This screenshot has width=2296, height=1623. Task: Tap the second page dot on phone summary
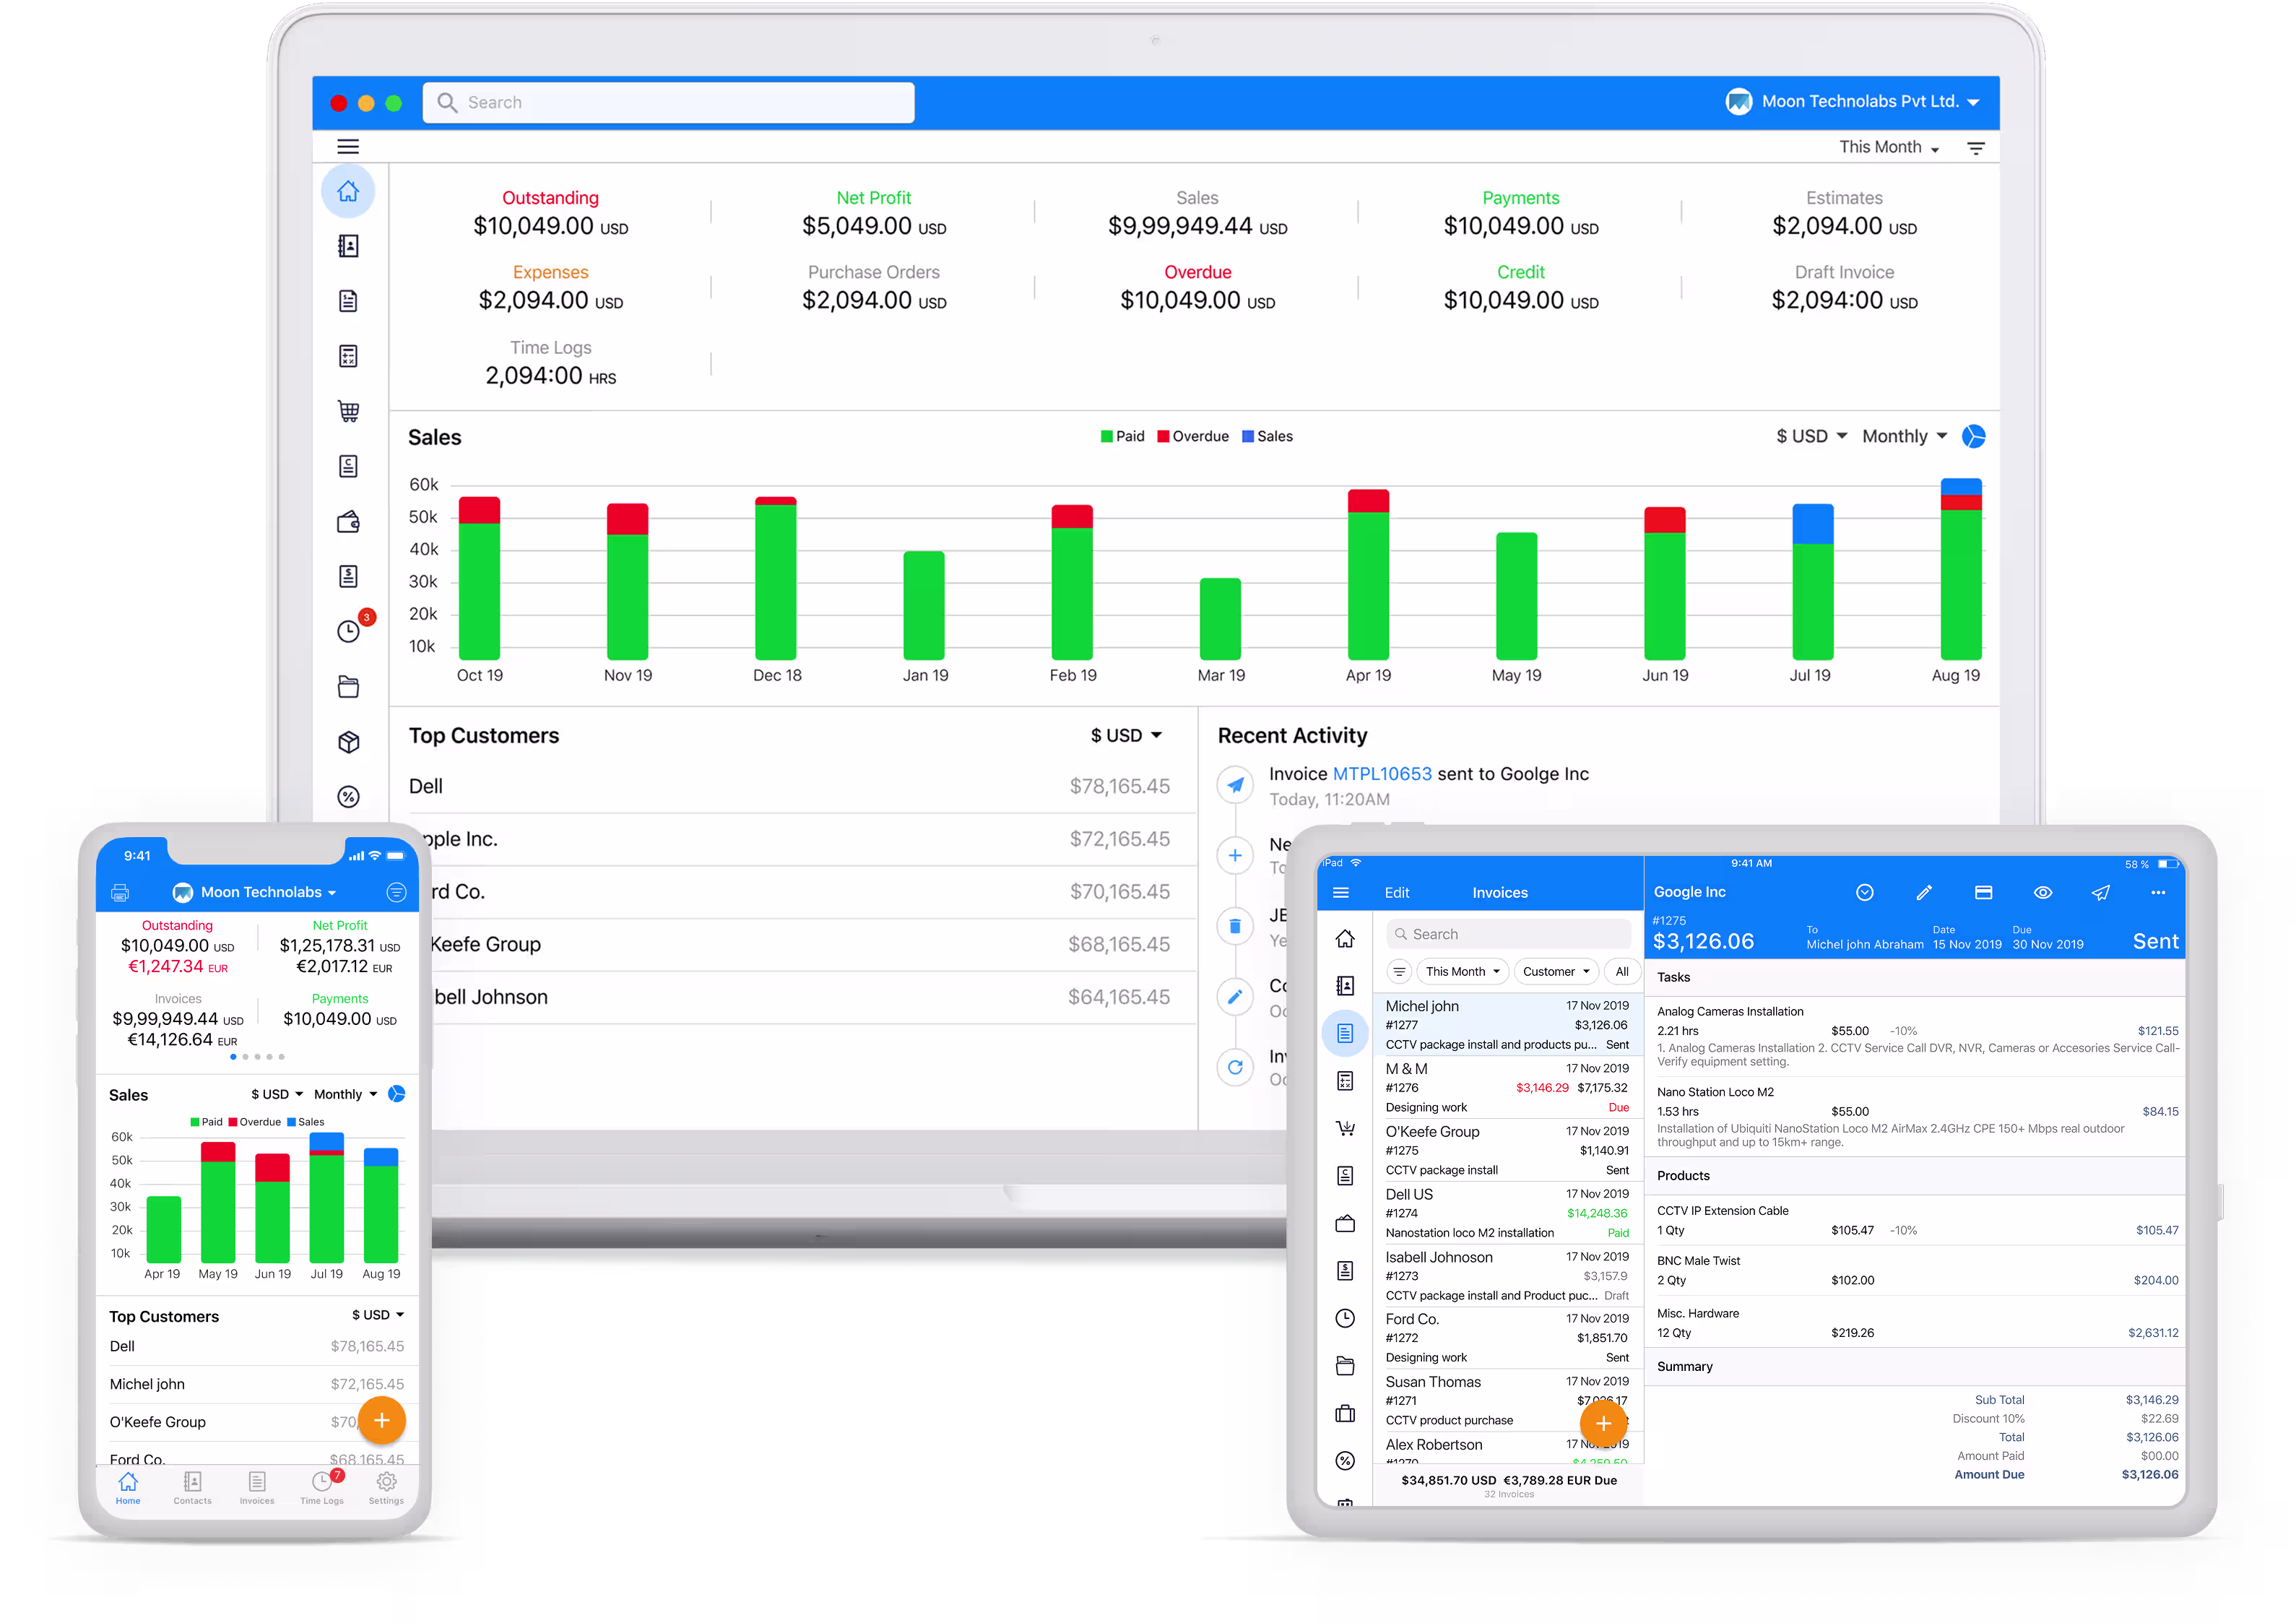(x=245, y=1057)
